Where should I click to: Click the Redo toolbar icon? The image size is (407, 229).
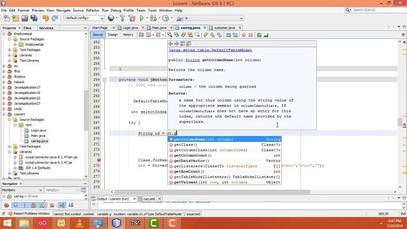55,18
